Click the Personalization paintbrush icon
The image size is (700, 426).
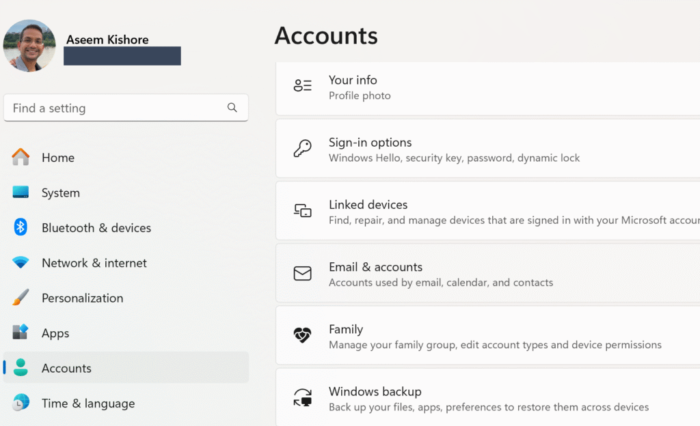(x=21, y=298)
